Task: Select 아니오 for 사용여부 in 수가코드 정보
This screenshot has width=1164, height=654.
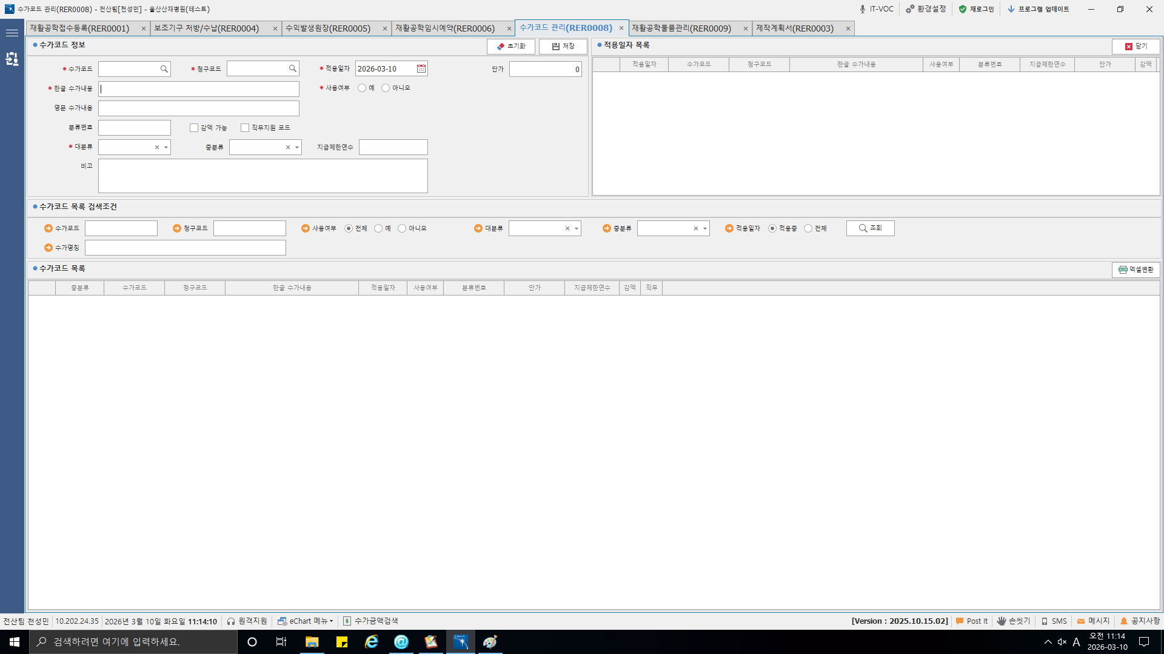Action: coord(386,88)
